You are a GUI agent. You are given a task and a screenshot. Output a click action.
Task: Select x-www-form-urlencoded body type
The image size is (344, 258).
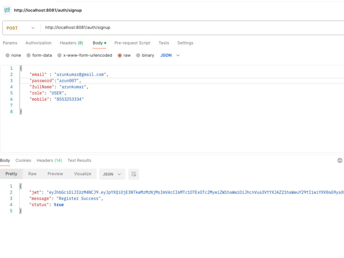click(60, 55)
